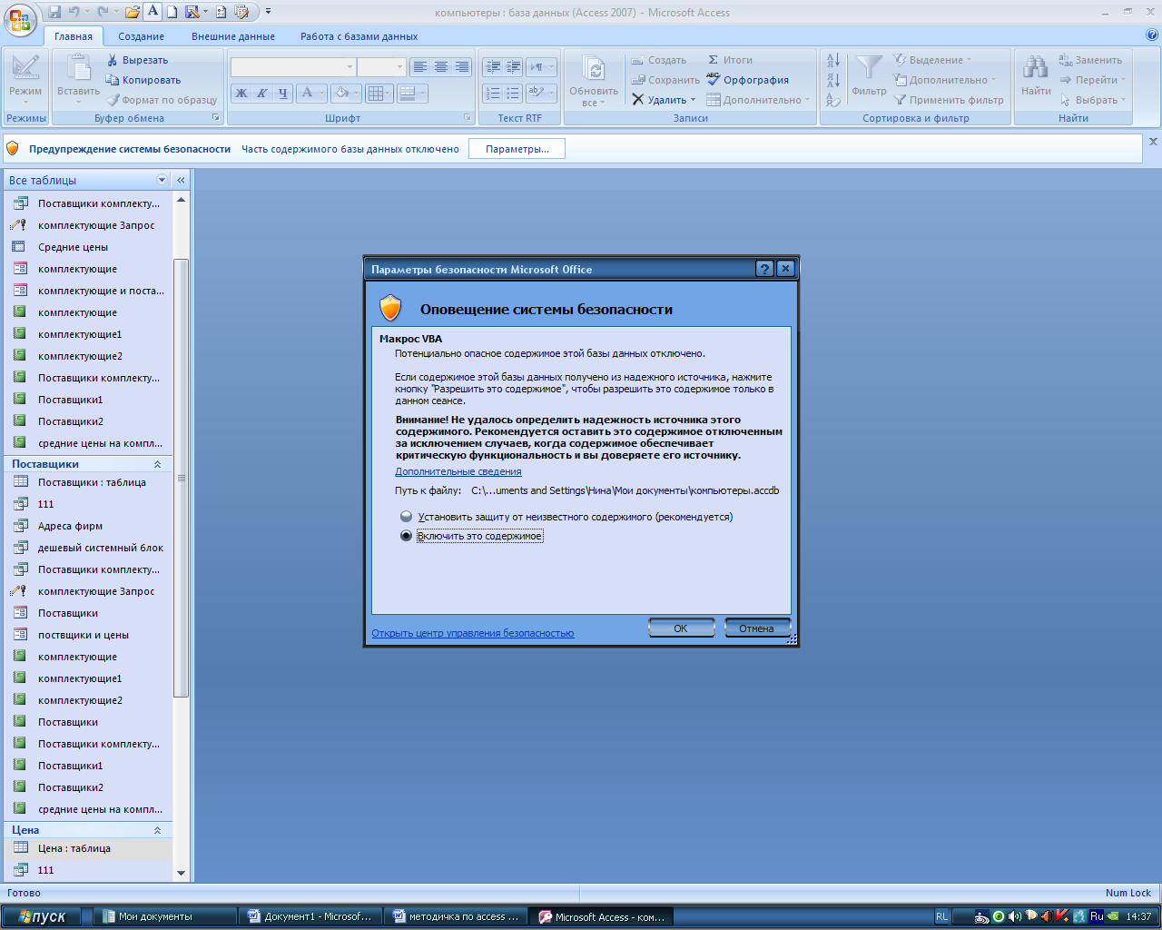Toggle bold (Ж) formatting
This screenshot has width=1162, height=930.
click(241, 93)
